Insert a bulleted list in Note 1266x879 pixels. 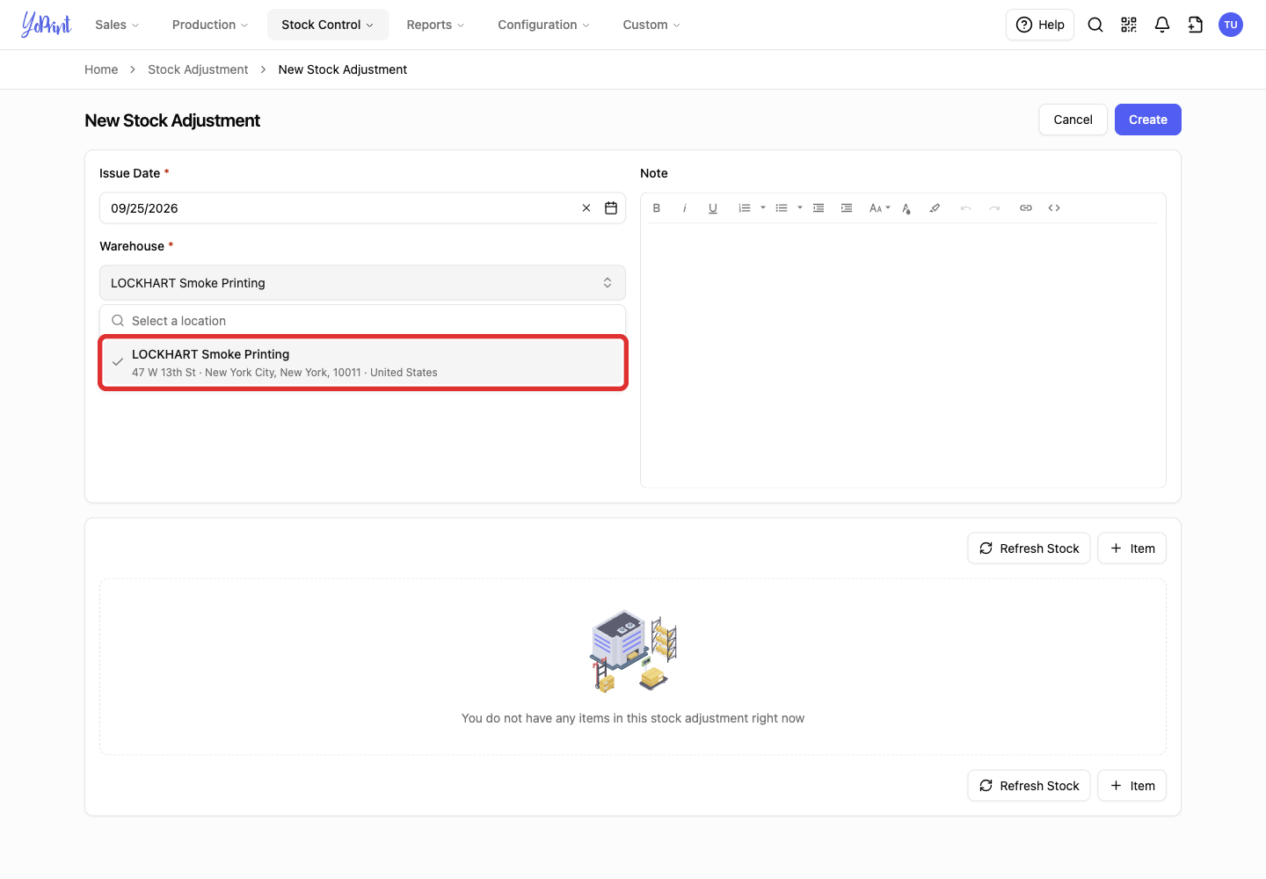(782, 208)
